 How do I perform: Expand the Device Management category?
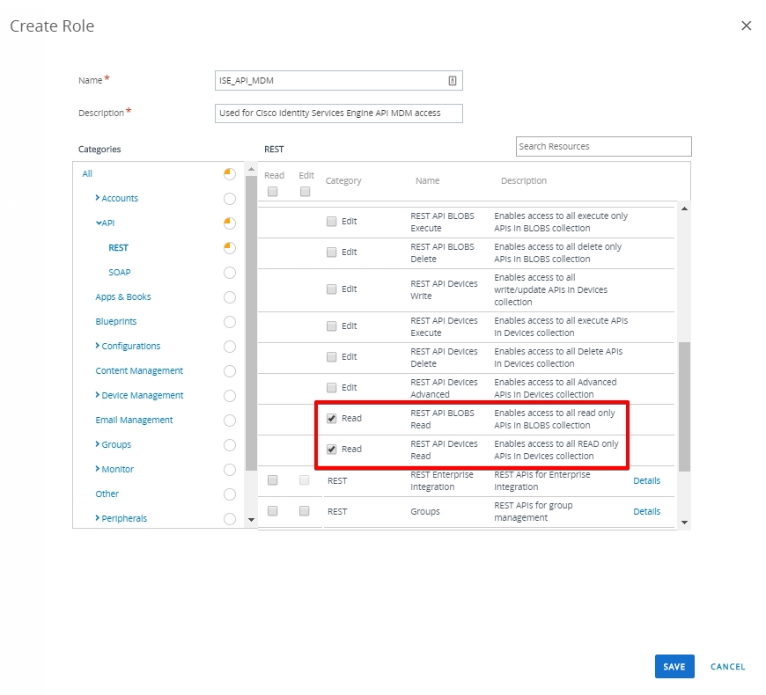(x=98, y=396)
